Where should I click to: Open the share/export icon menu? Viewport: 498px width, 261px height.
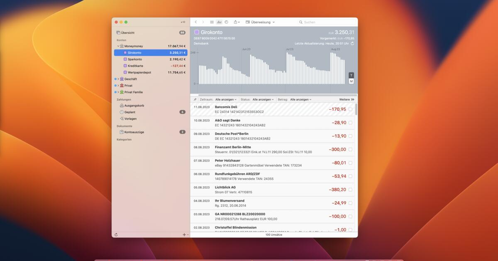(235, 22)
